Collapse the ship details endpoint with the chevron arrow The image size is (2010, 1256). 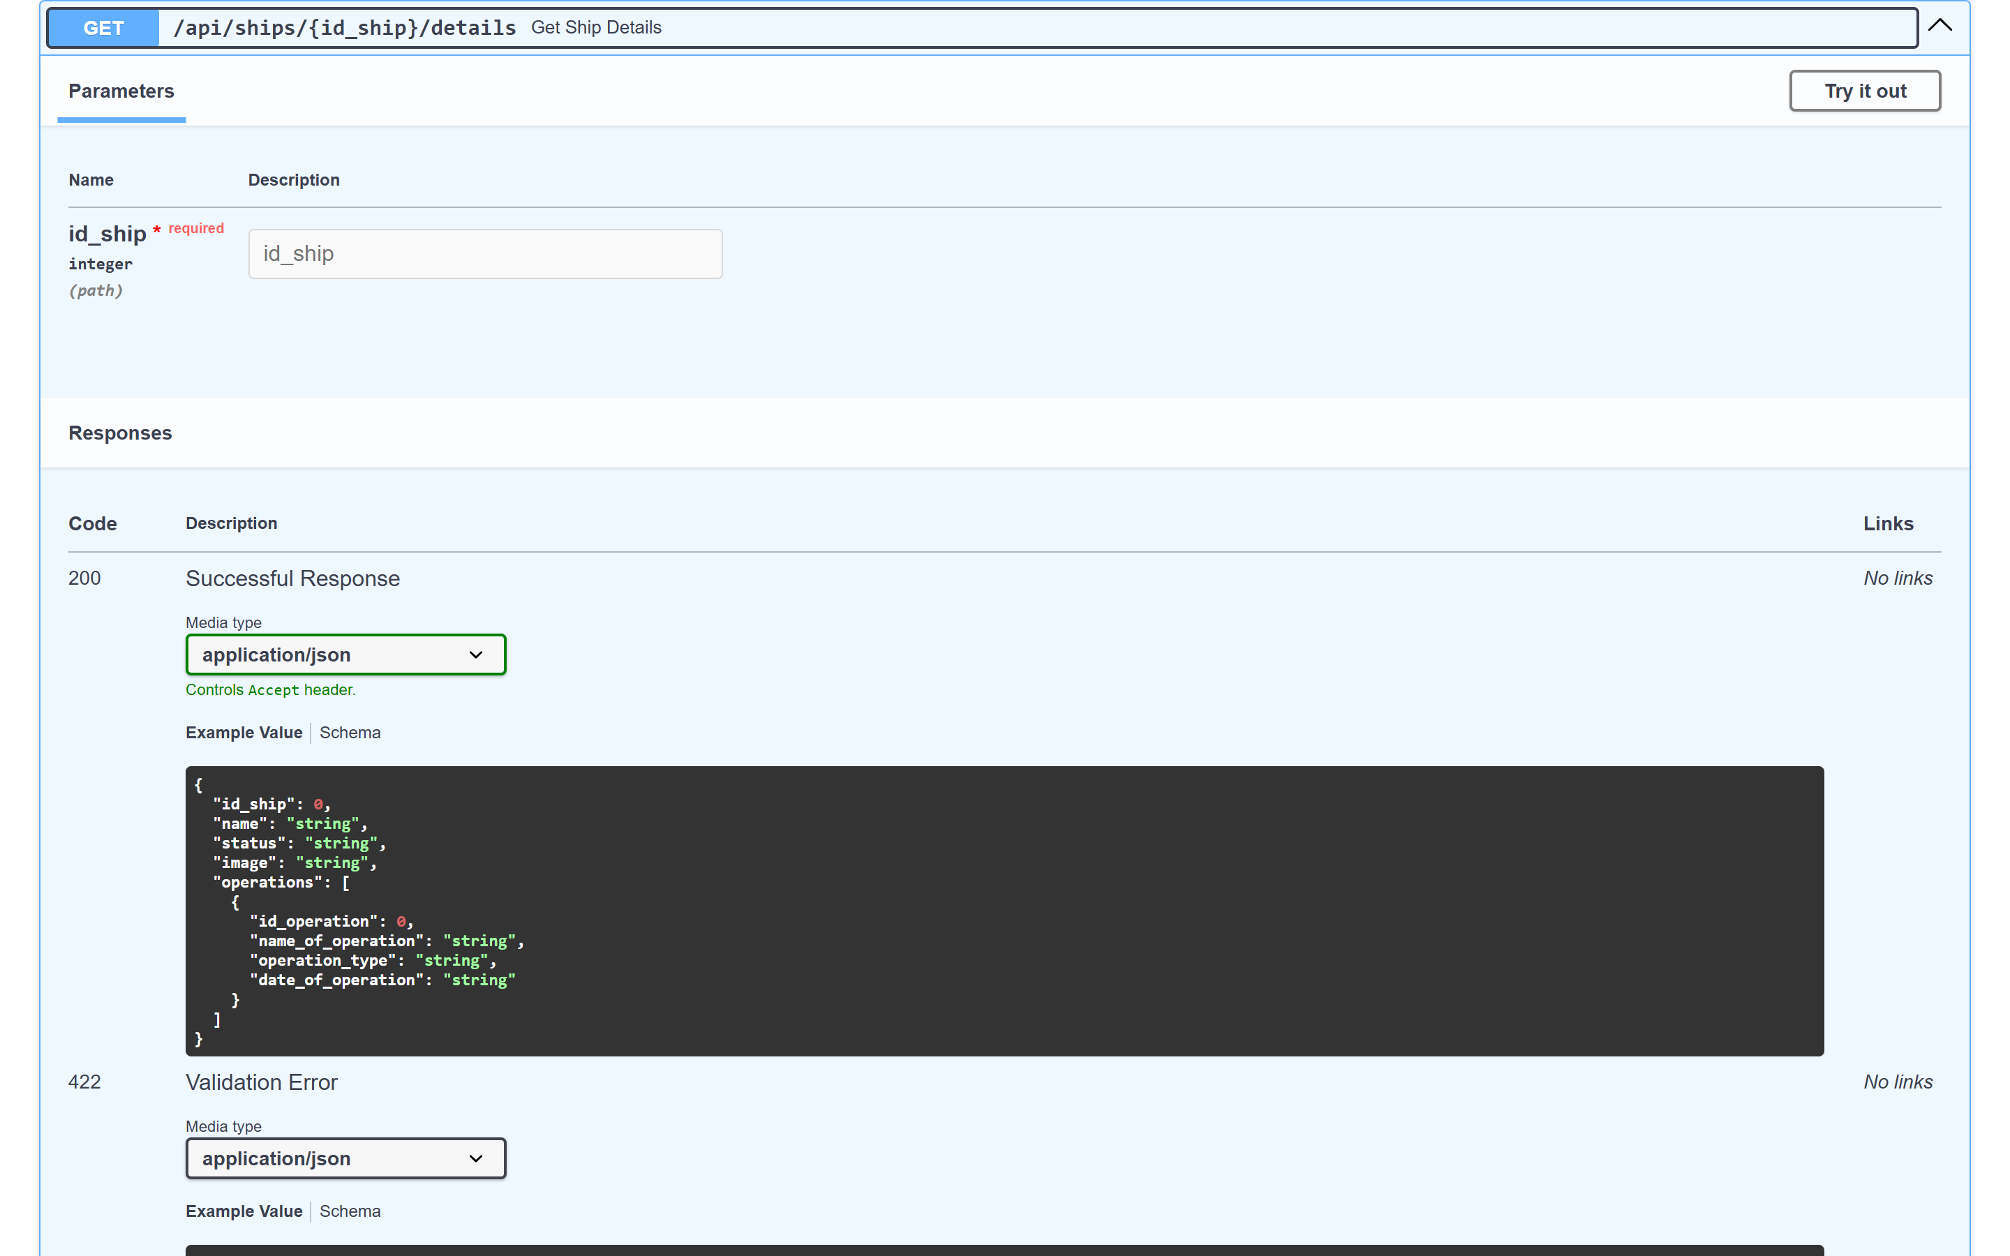[x=1940, y=26]
